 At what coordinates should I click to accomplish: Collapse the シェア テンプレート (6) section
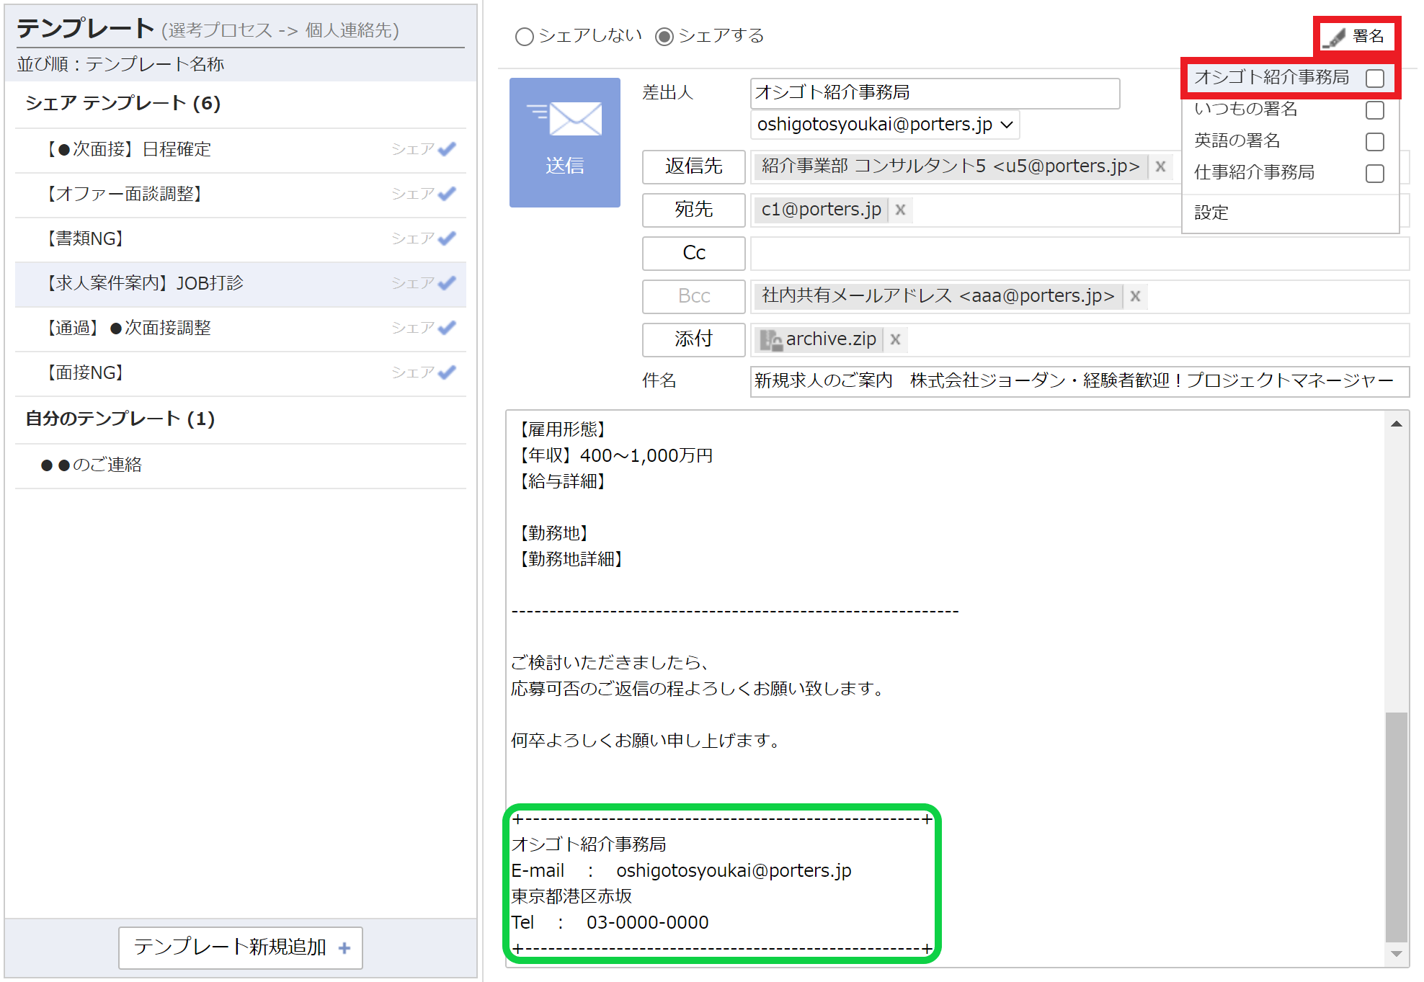tap(123, 104)
